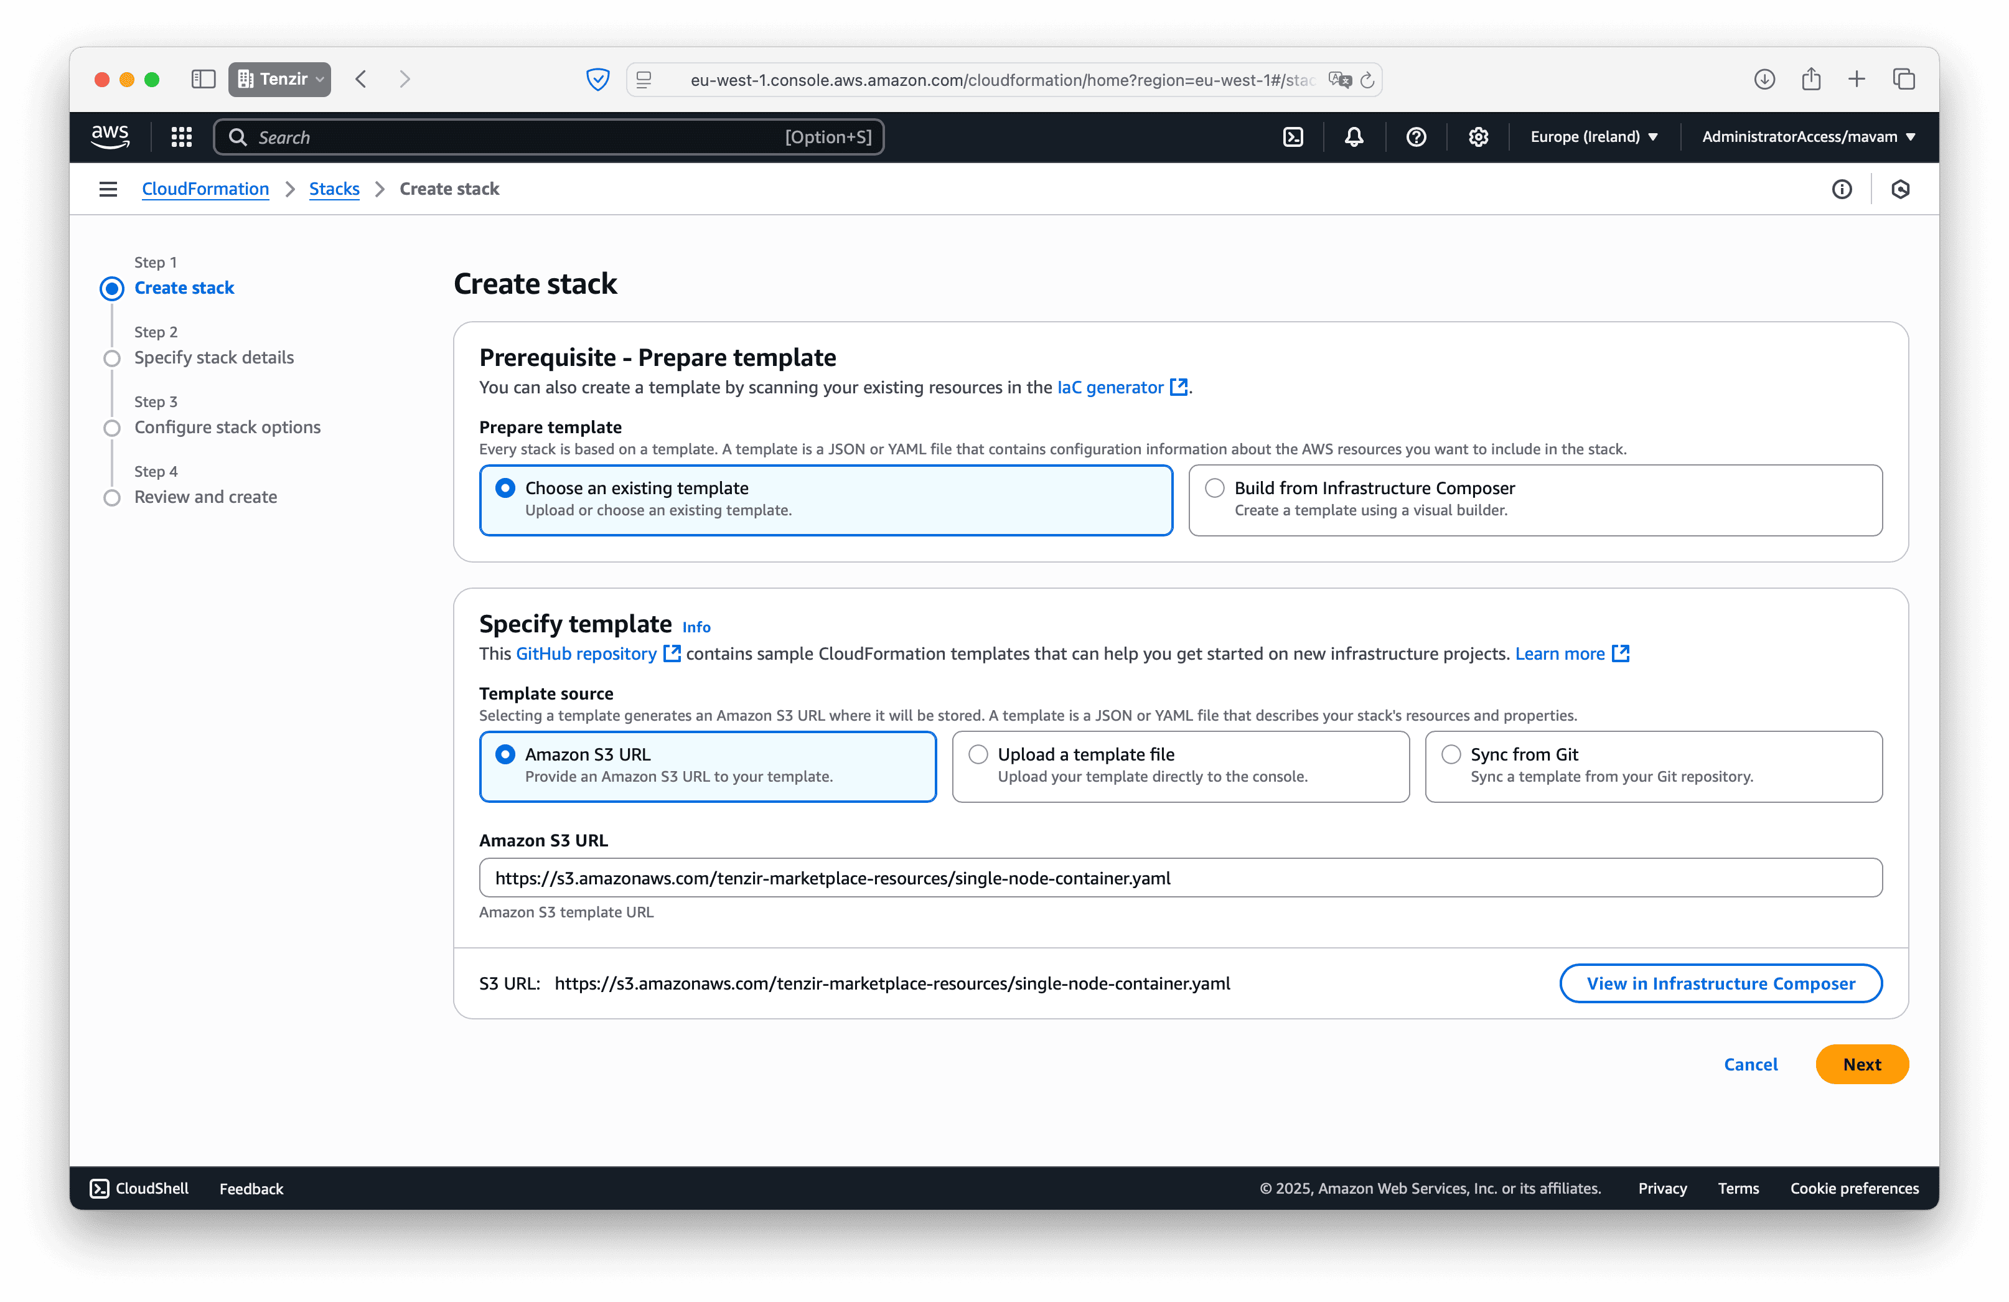Open CloudFormation from the breadcrumb trail
This screenshot has width=2009, height=1302.
coord(204,189)
